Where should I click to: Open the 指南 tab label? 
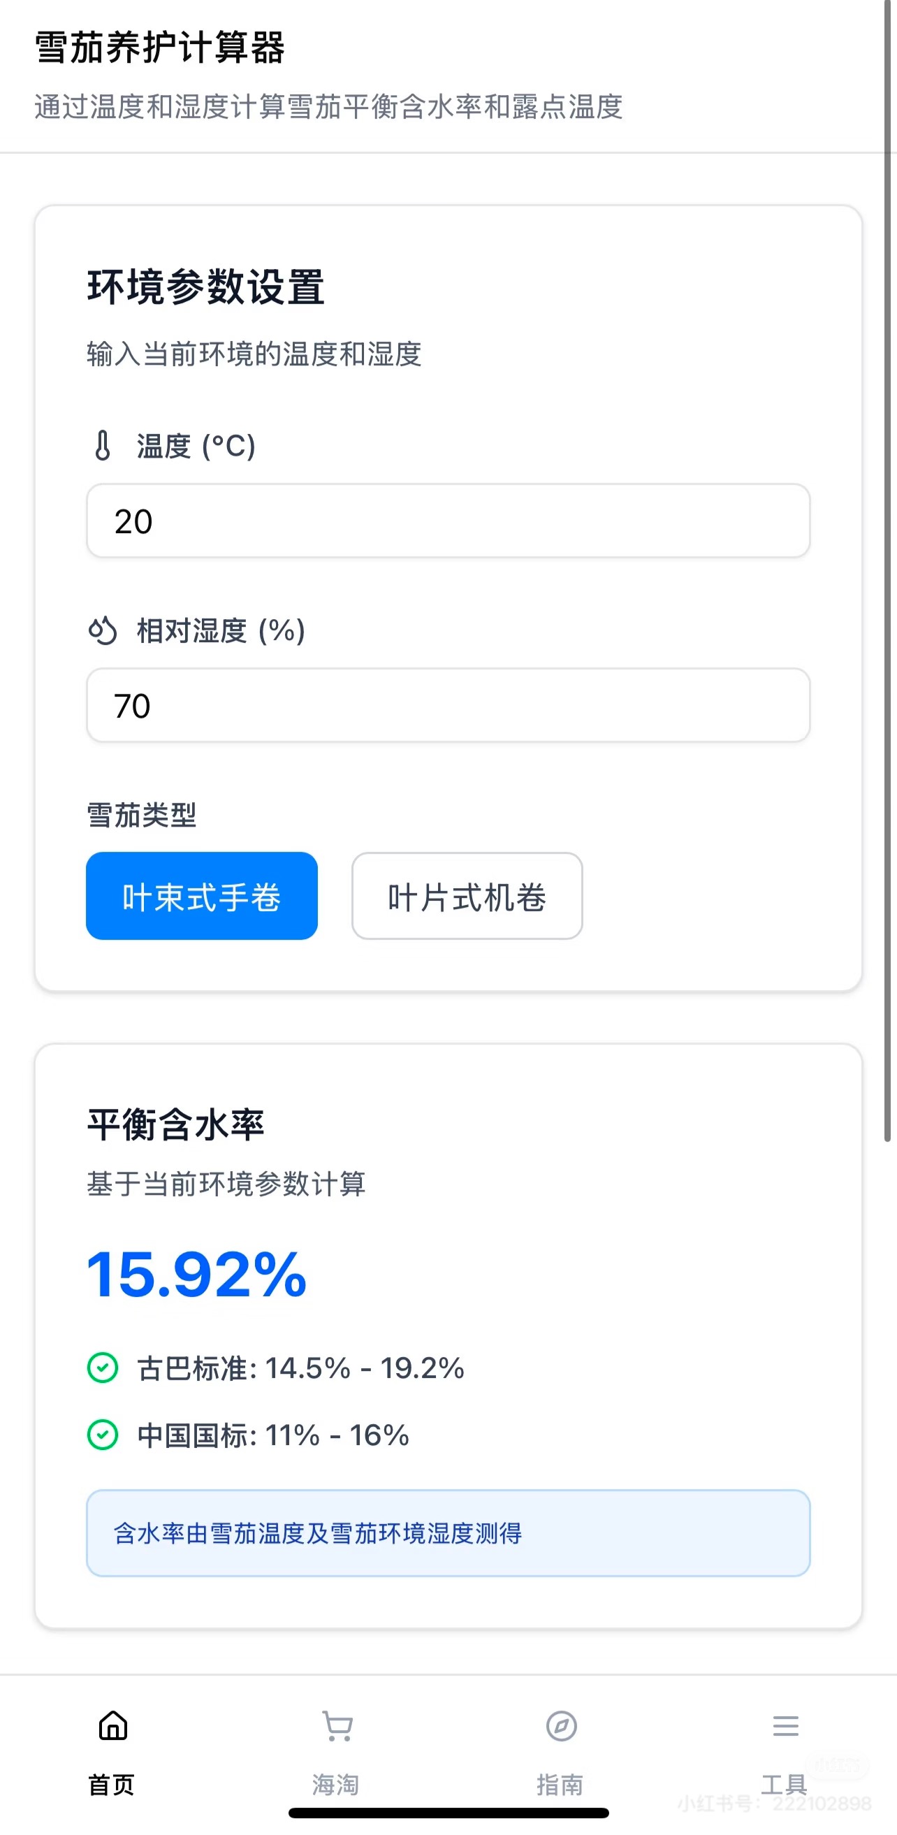pos(560,1785)
